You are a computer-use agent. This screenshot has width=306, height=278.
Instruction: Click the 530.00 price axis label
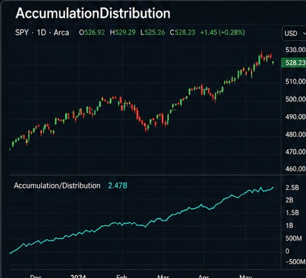[295, 50]
